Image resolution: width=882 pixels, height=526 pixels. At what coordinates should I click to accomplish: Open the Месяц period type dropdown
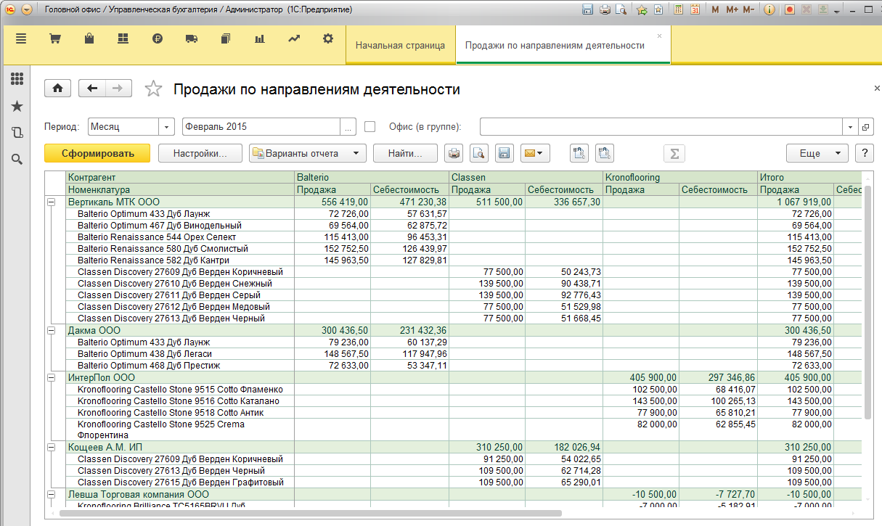(x=167, y=126)
